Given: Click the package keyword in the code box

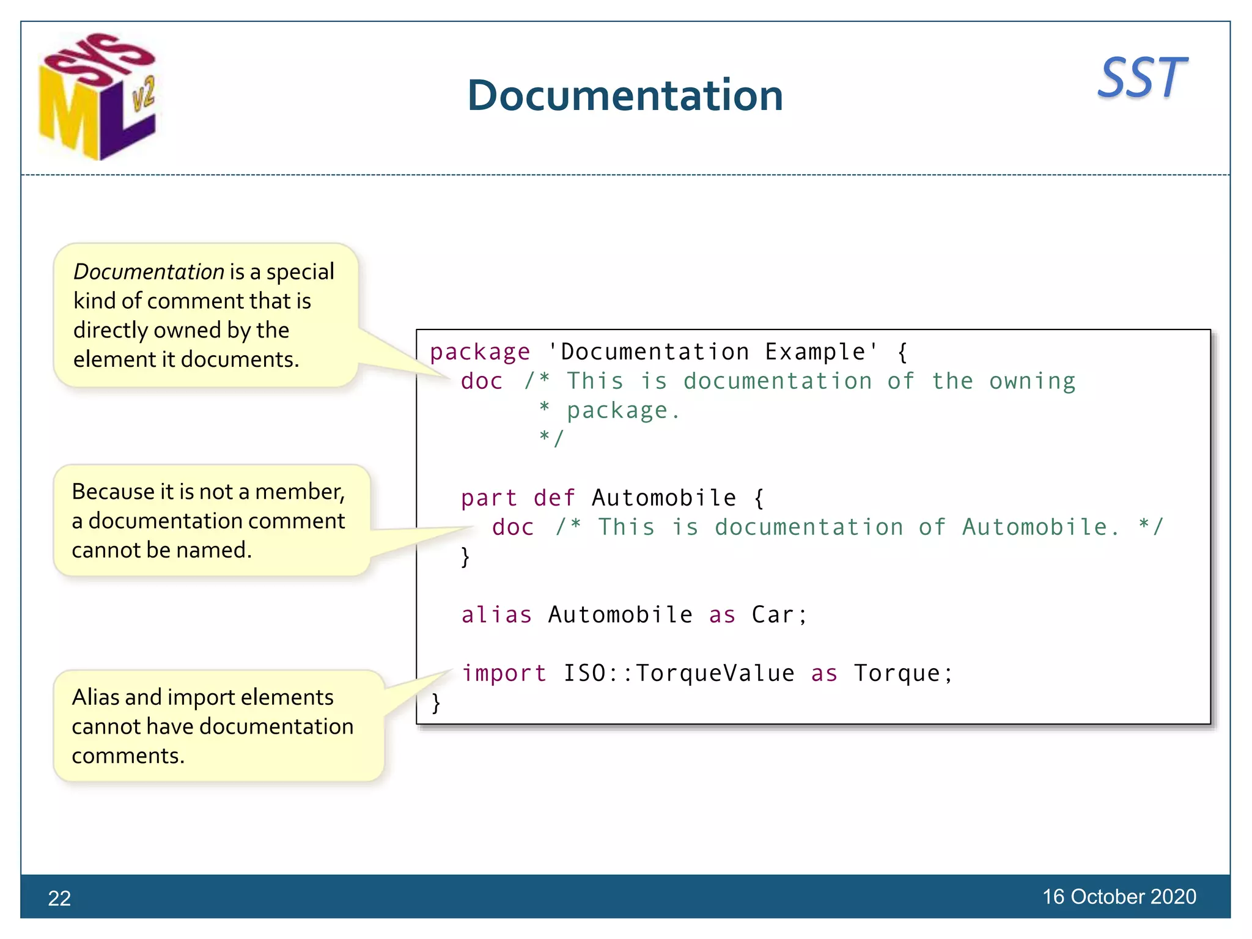Looking at the screenshot, I should [x=480, y=352].
